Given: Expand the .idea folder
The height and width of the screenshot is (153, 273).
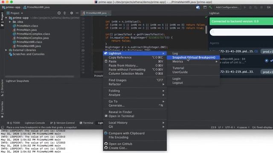Looking at the screenshot, I should pos(10,22).
